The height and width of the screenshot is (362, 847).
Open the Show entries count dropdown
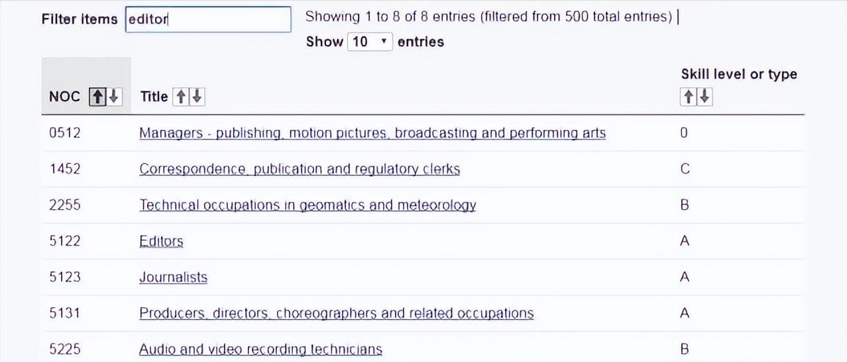click(370, 42)
